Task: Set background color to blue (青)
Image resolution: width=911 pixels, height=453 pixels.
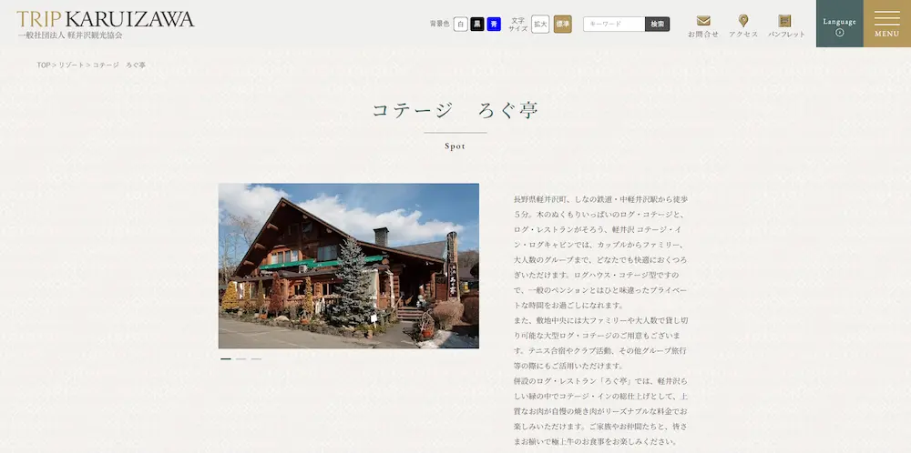Action: coord(494,25)
